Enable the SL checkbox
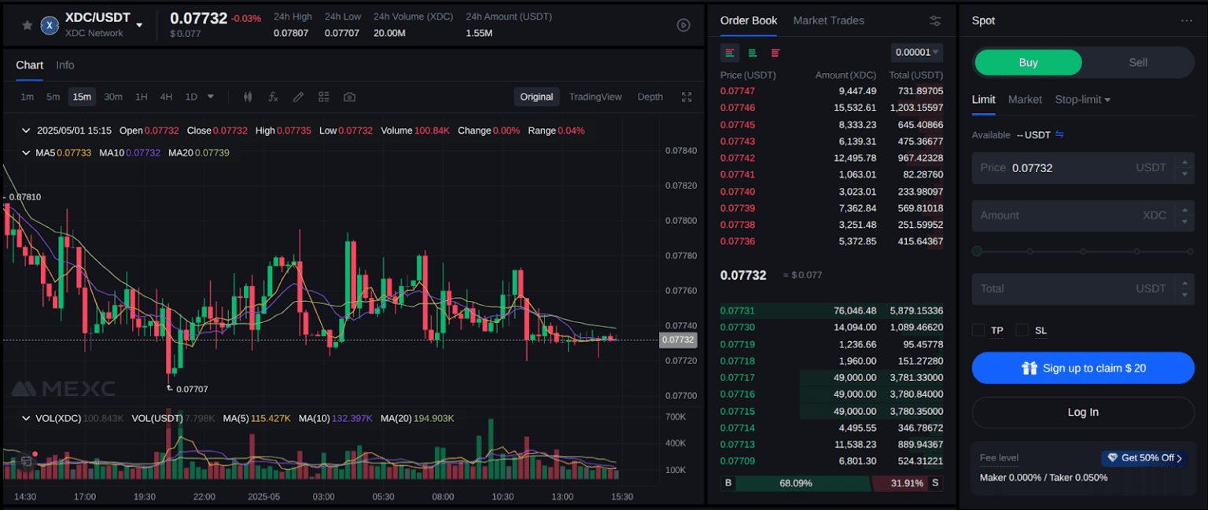Viewport: 1208px width, 510px height. [x=1022, y=330]
